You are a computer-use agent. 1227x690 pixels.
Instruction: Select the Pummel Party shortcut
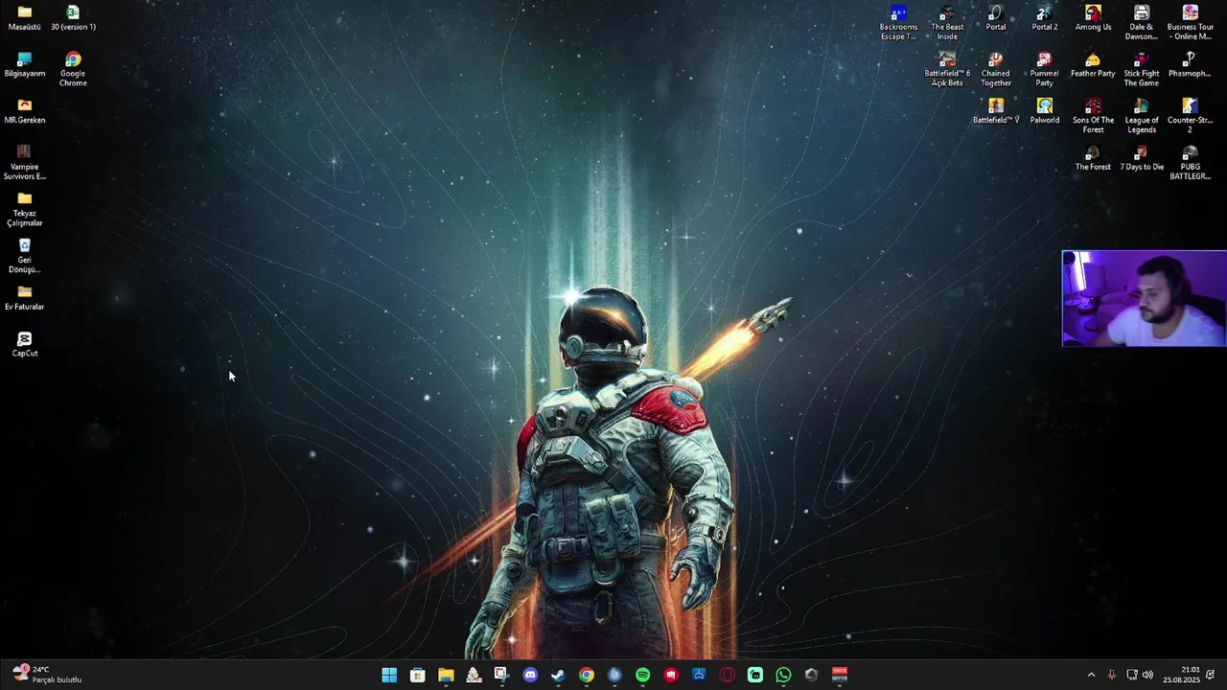[x=1045, y=69]
